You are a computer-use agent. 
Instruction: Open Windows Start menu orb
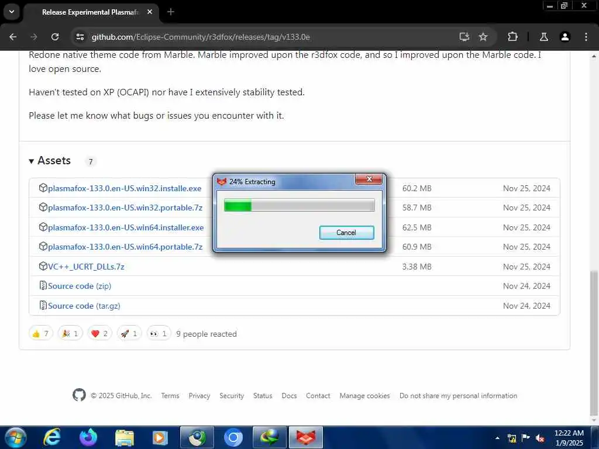tap(15, 437)
